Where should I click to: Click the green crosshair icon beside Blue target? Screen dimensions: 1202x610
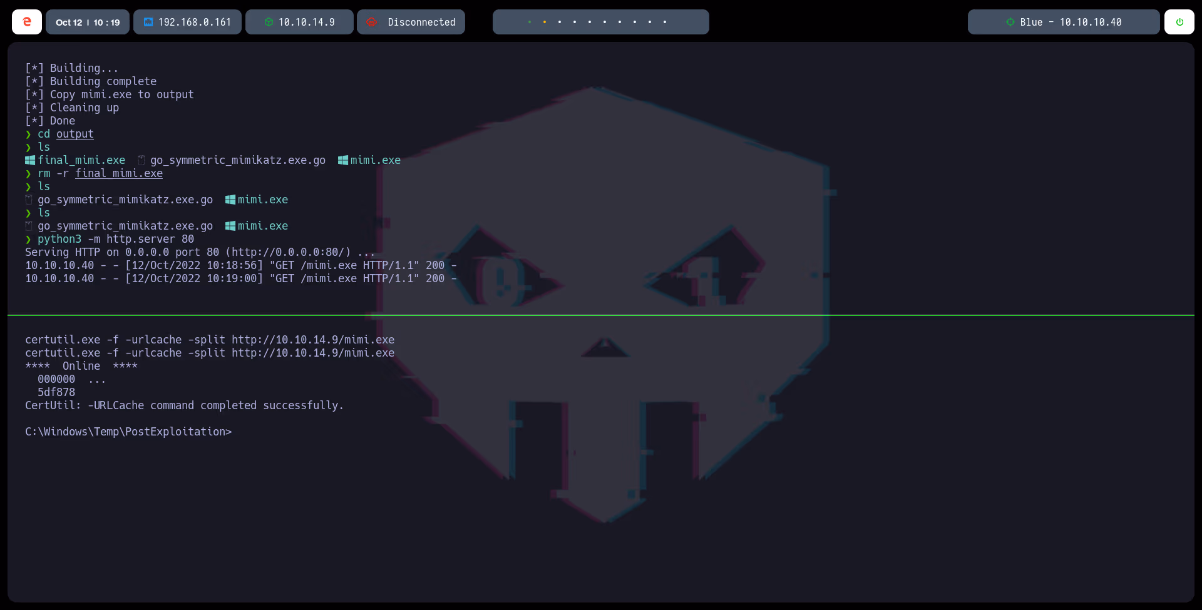point(1010,22)
